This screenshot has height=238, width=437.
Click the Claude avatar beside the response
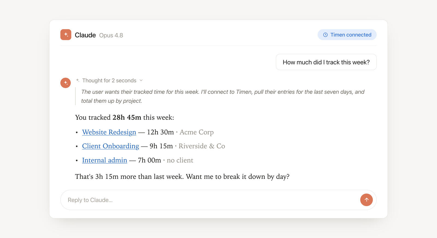(x=66, y=83)
